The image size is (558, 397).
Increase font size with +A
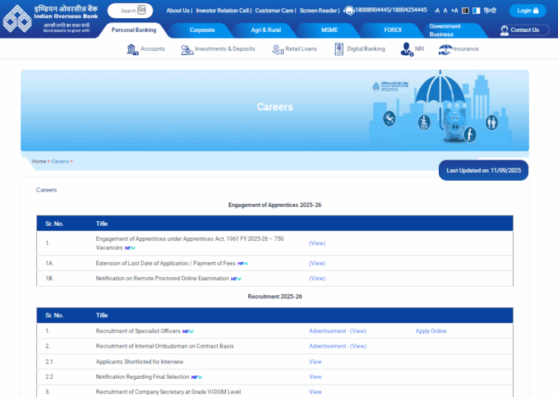(454, 11)
